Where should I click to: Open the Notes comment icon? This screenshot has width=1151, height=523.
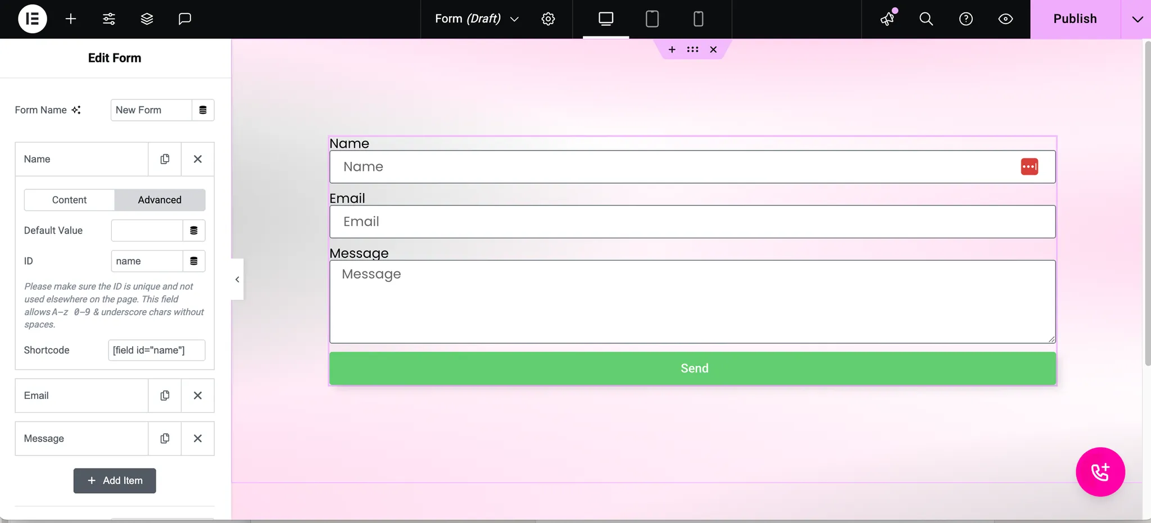pos(185,19)
